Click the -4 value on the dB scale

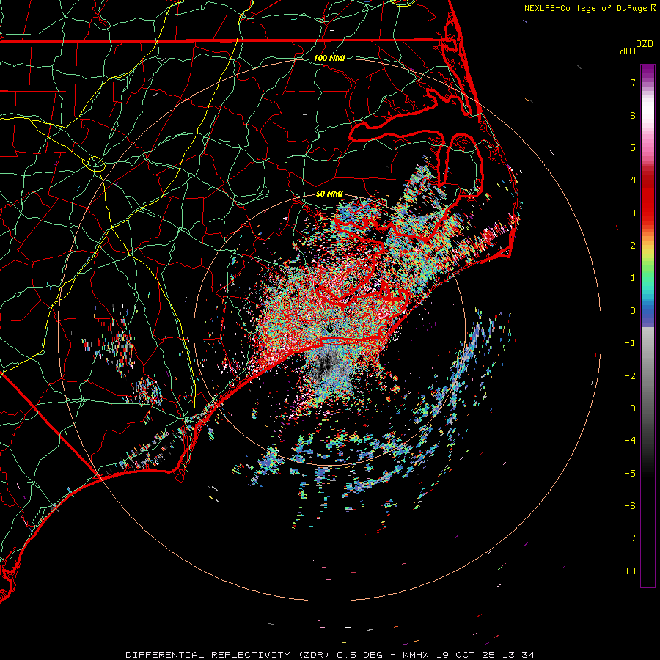[x=630, y=441]
